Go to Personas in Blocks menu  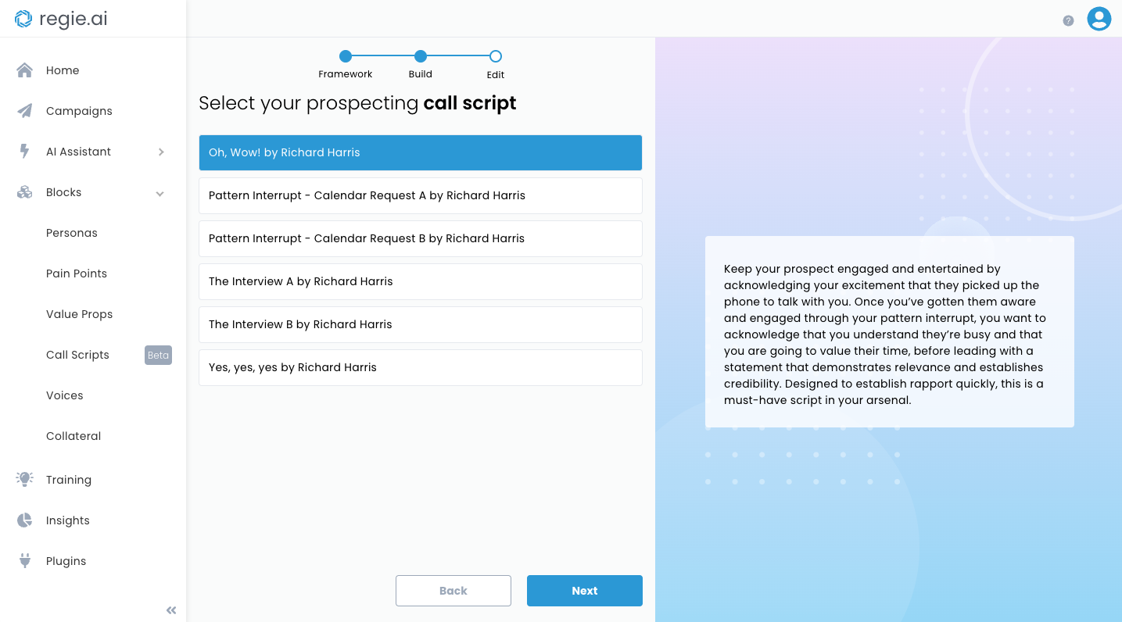pyautogui.click(x=72, y=233)
